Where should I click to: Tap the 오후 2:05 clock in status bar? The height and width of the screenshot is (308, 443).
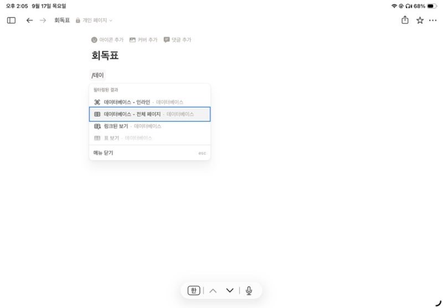tap(17, 6)
